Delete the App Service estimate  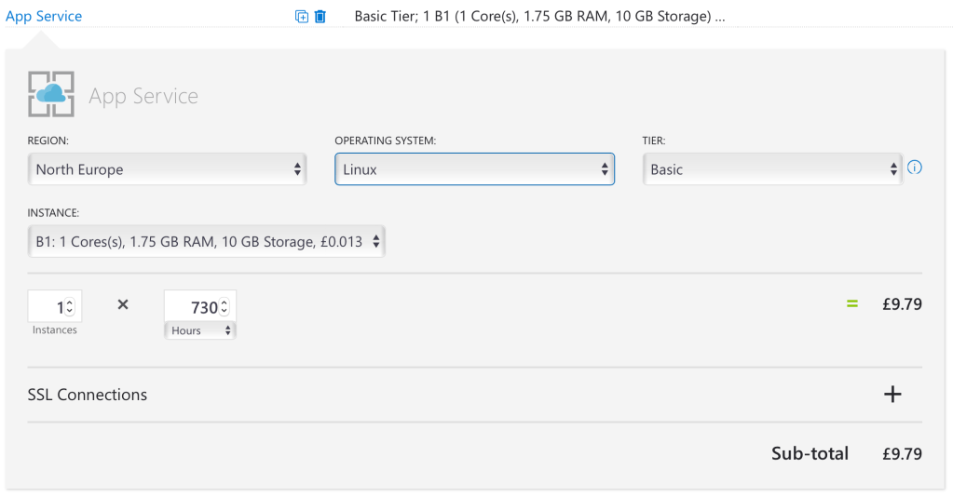[320, 17]
